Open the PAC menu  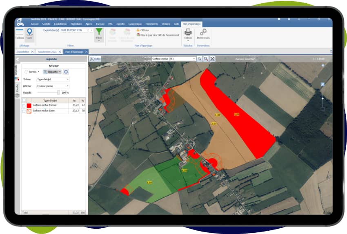click(x=111, y=24)
